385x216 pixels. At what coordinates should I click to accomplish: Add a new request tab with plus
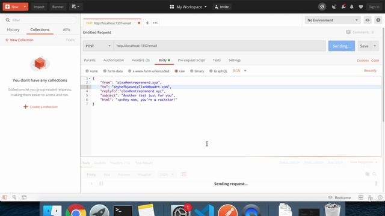(147, 23)
